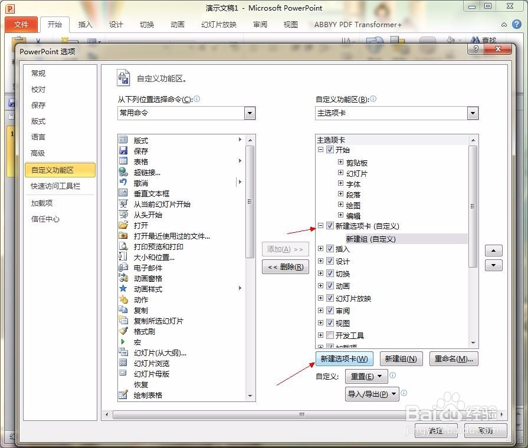Open the 主选项卡 ribbon dropdown

(x=473, y=113)
